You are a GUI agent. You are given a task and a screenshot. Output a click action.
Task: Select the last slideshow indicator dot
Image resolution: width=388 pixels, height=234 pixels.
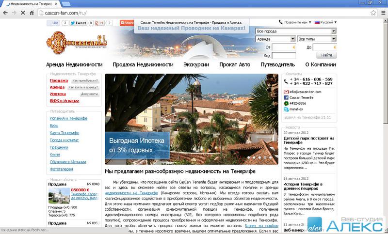271,157
